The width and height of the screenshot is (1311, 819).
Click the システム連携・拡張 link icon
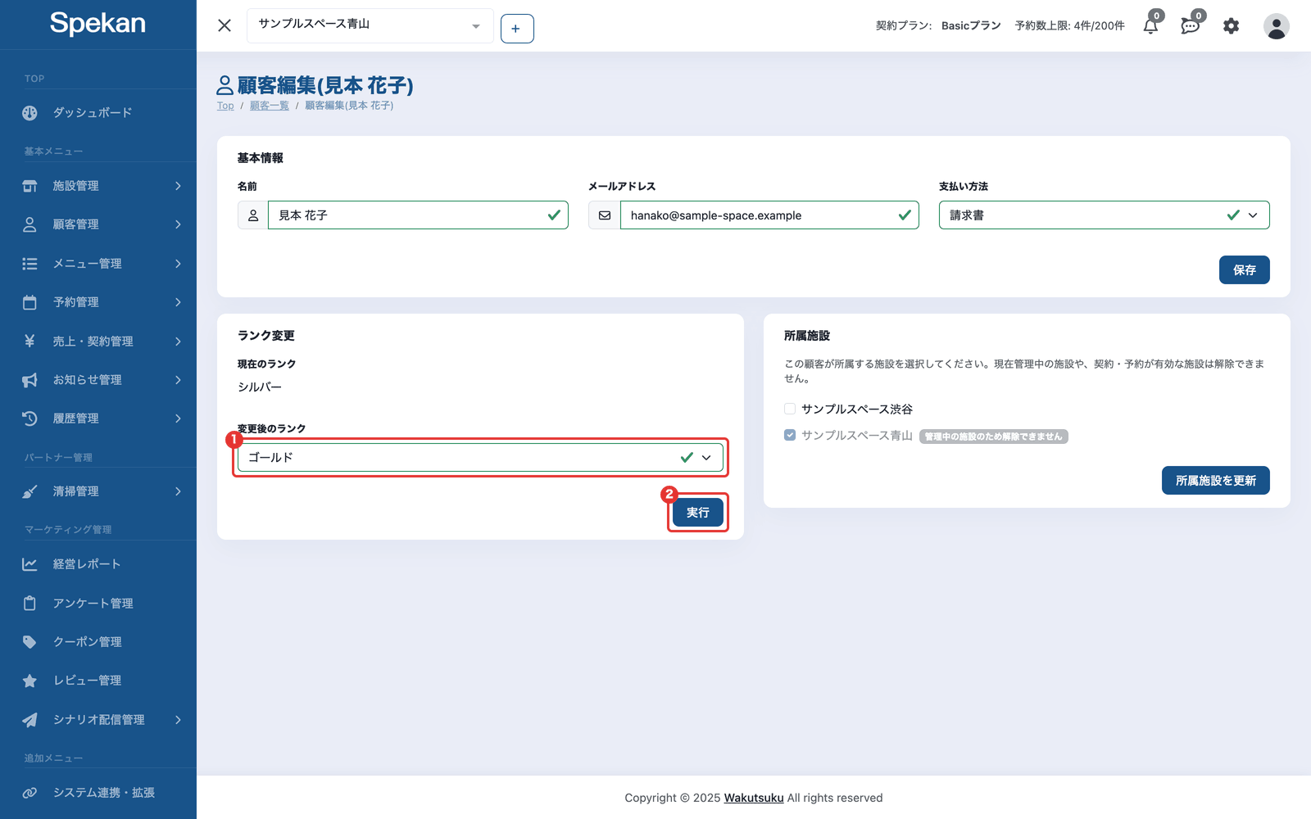(x=29, y=793)
